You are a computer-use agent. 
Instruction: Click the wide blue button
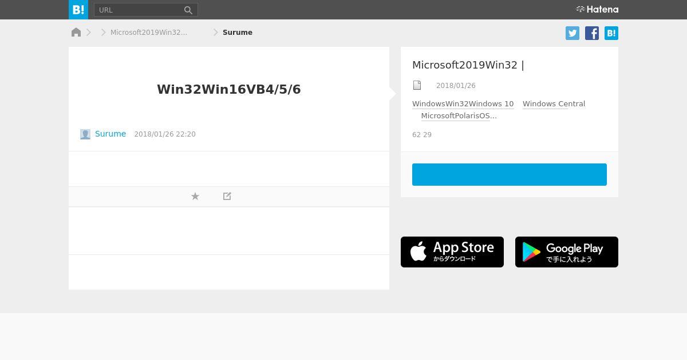point(510,174)
